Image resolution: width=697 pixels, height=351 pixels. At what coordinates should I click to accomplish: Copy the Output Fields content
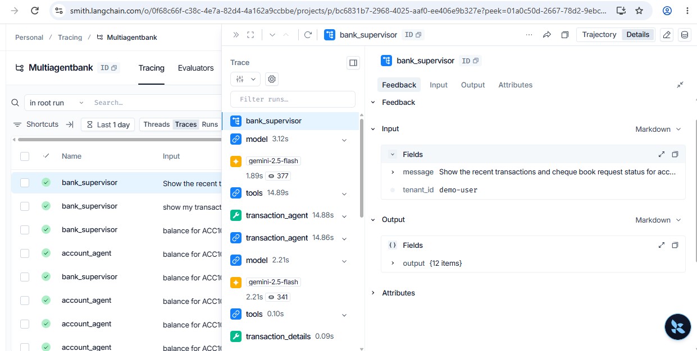pyautogui.click(x=675, y=245)
